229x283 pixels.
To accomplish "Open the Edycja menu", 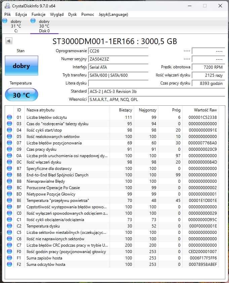I will point(21,14).
